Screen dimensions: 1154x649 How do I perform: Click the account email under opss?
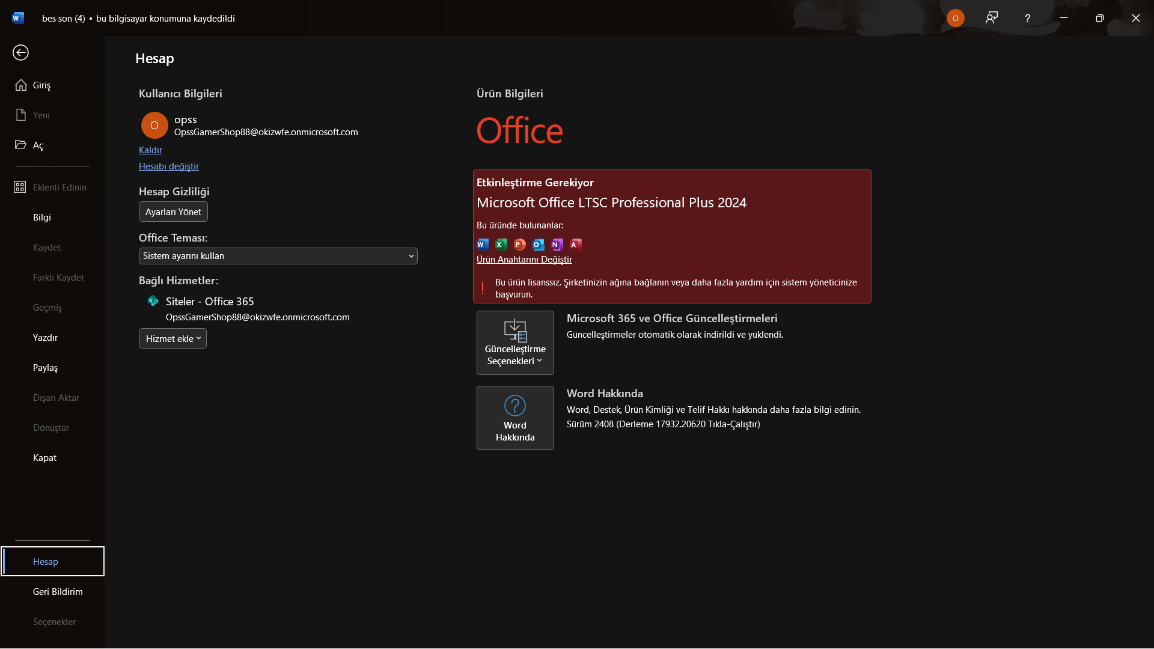[266, 132]
